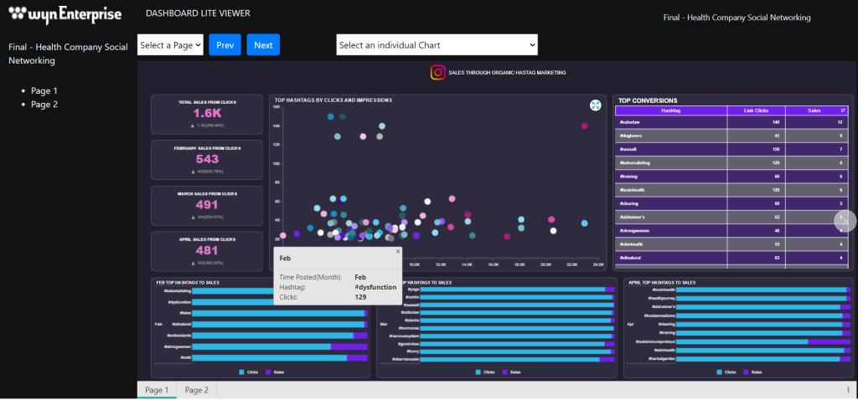The image size is (858, 400).
Task: Close the Feb tooltip popup
Action: (x=398, y=251)
